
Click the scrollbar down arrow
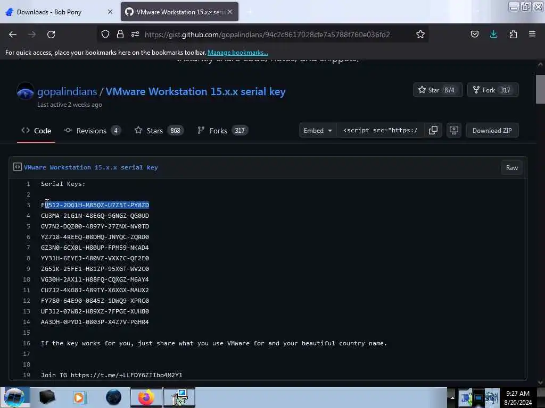[x=540, y=382]
